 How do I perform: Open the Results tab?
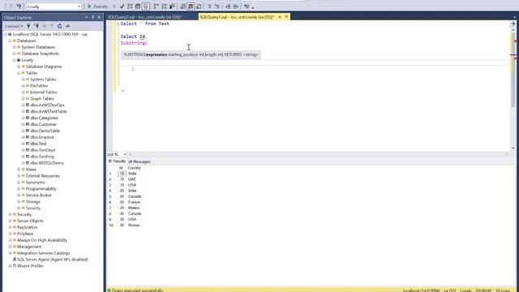[117, 161]
